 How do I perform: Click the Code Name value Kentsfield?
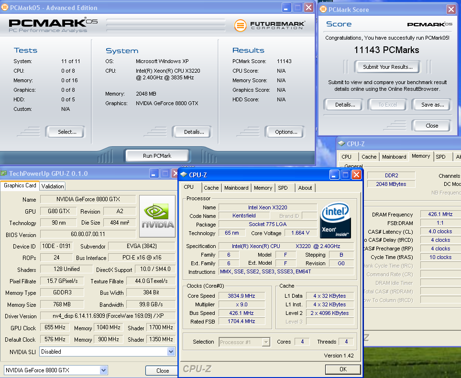click(244, 216)
